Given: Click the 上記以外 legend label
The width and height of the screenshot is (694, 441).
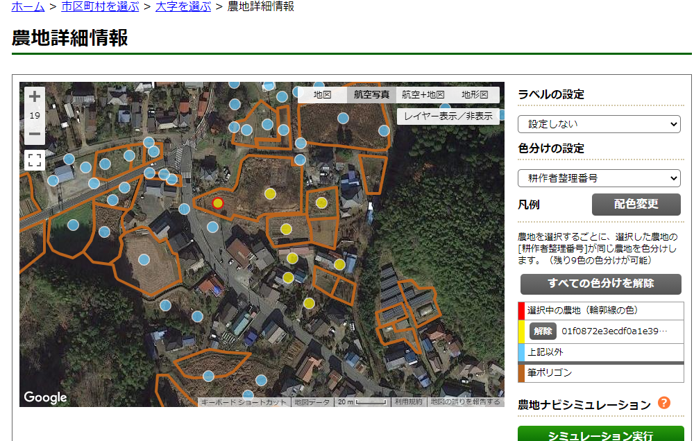Looking at the screenshot, I should point(545,352).
